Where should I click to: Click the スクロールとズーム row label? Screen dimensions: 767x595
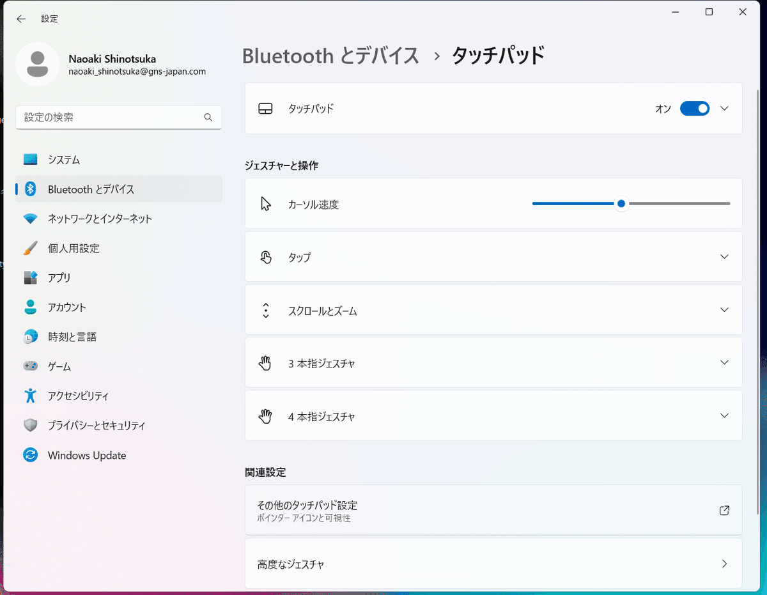coord(323,311)
